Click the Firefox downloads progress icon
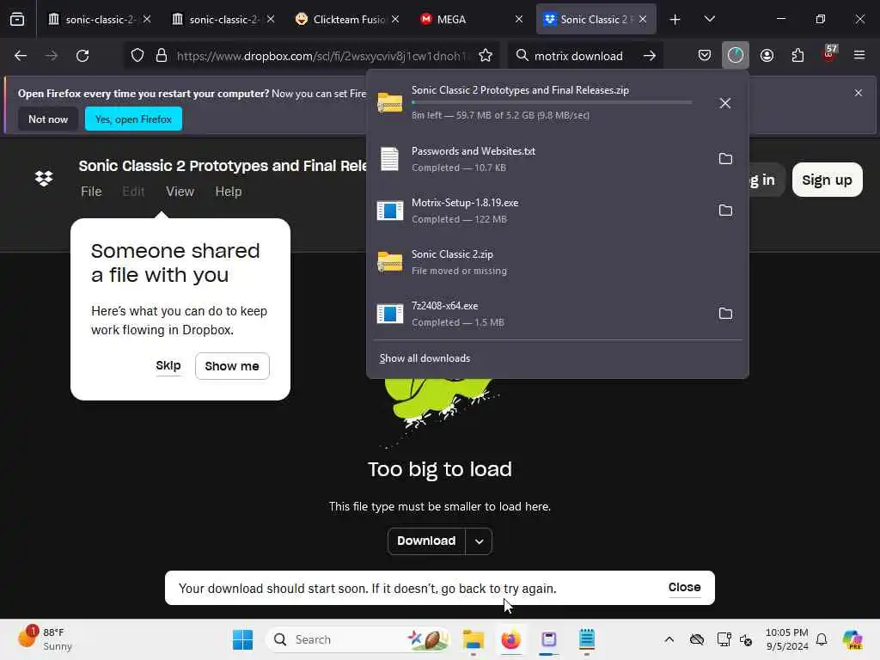 735,55
